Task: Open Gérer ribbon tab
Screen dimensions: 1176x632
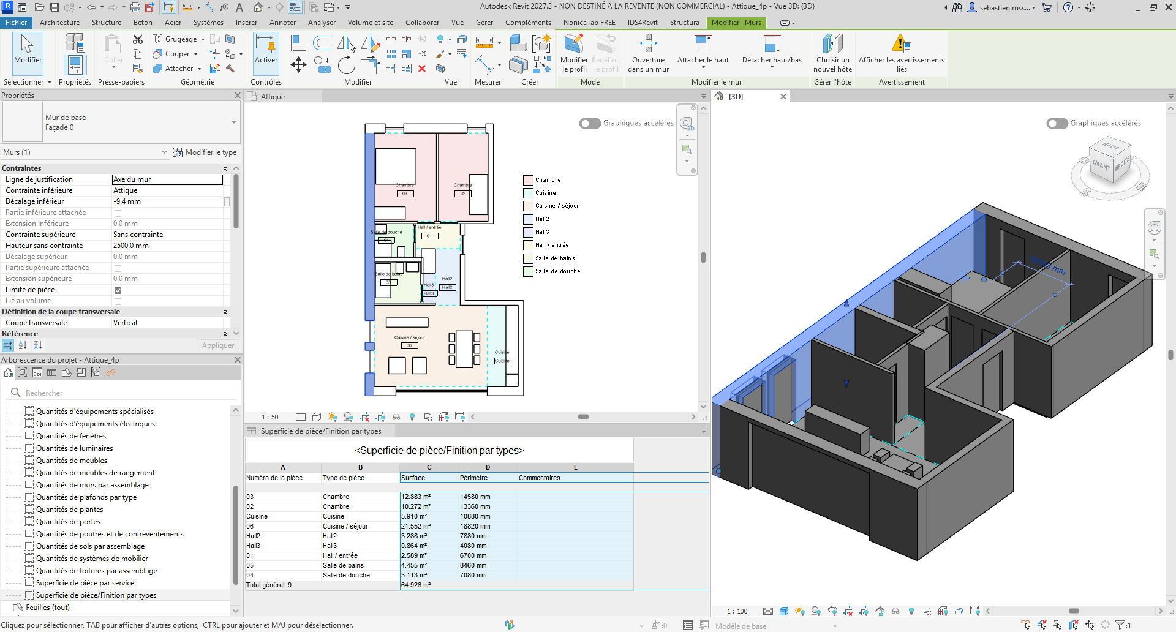Action: tap(484, 23)
